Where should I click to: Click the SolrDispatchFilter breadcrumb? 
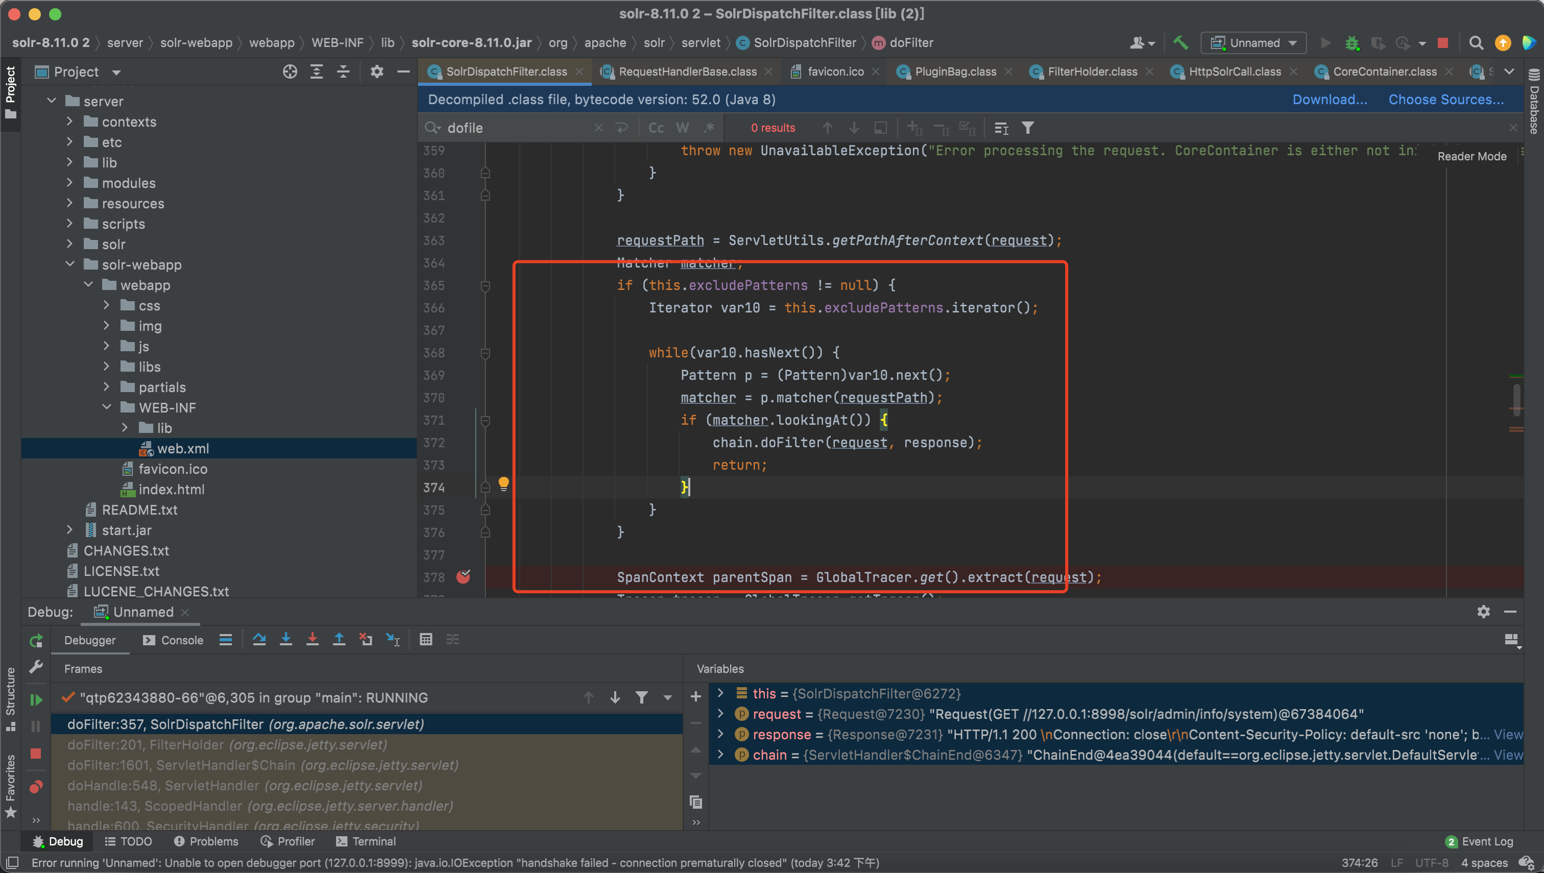tap(795, 42)
